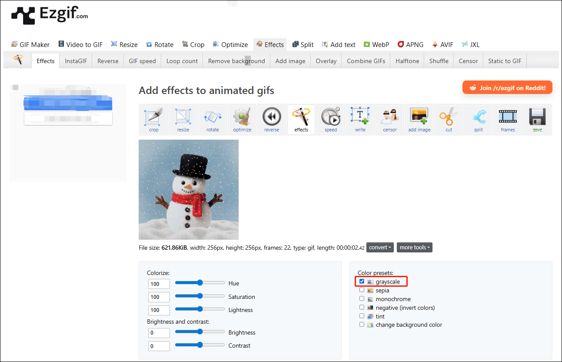
Task: Open the Halftone tab
Action: coord(407,61)
